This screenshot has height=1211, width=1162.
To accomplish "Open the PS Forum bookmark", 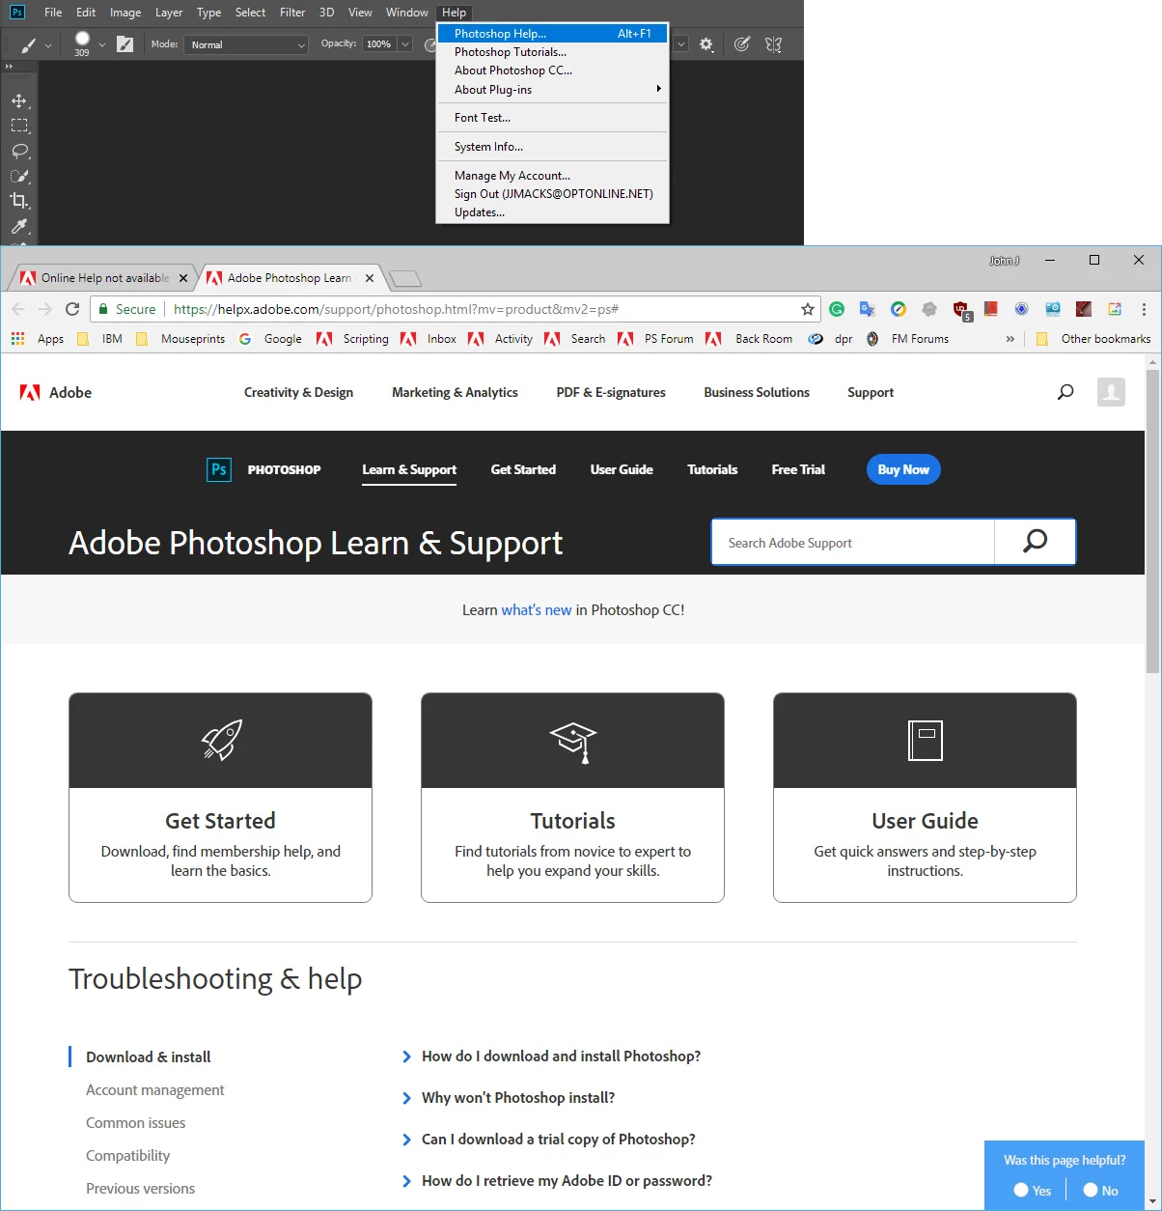I will tap(657, 339).
